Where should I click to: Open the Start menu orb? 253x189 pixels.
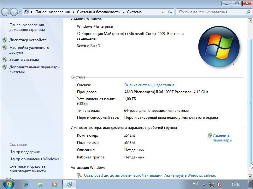(9, 184)
